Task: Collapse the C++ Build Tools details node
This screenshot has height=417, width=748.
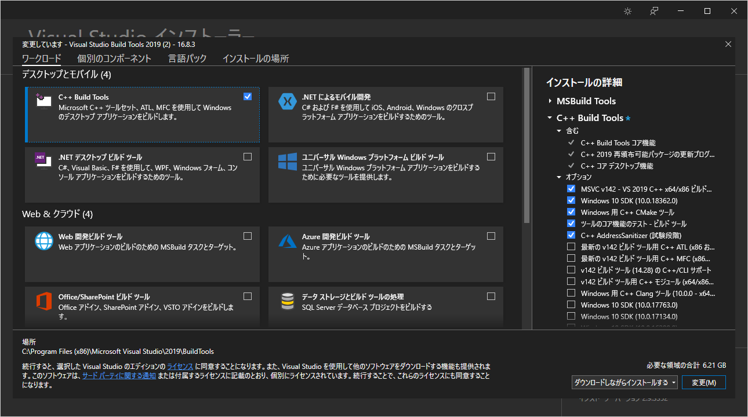Action: coord(550,118)
